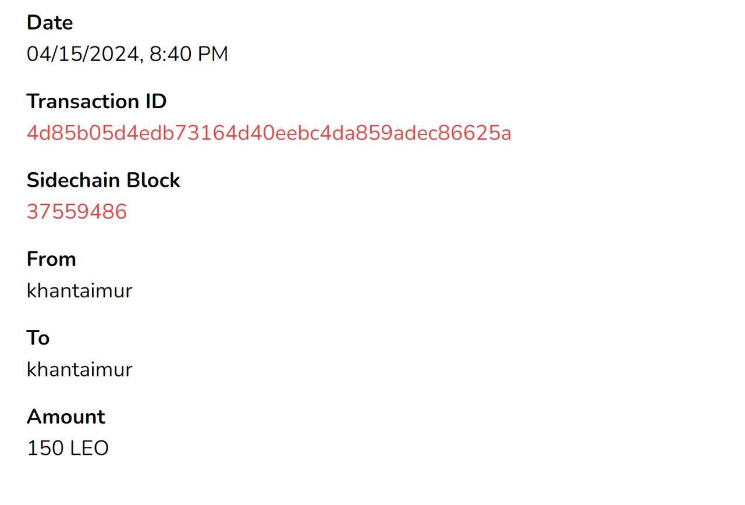Click the 8:40 PM time text
The height and width of the screenshot is (505, 745).
point(189,55)
